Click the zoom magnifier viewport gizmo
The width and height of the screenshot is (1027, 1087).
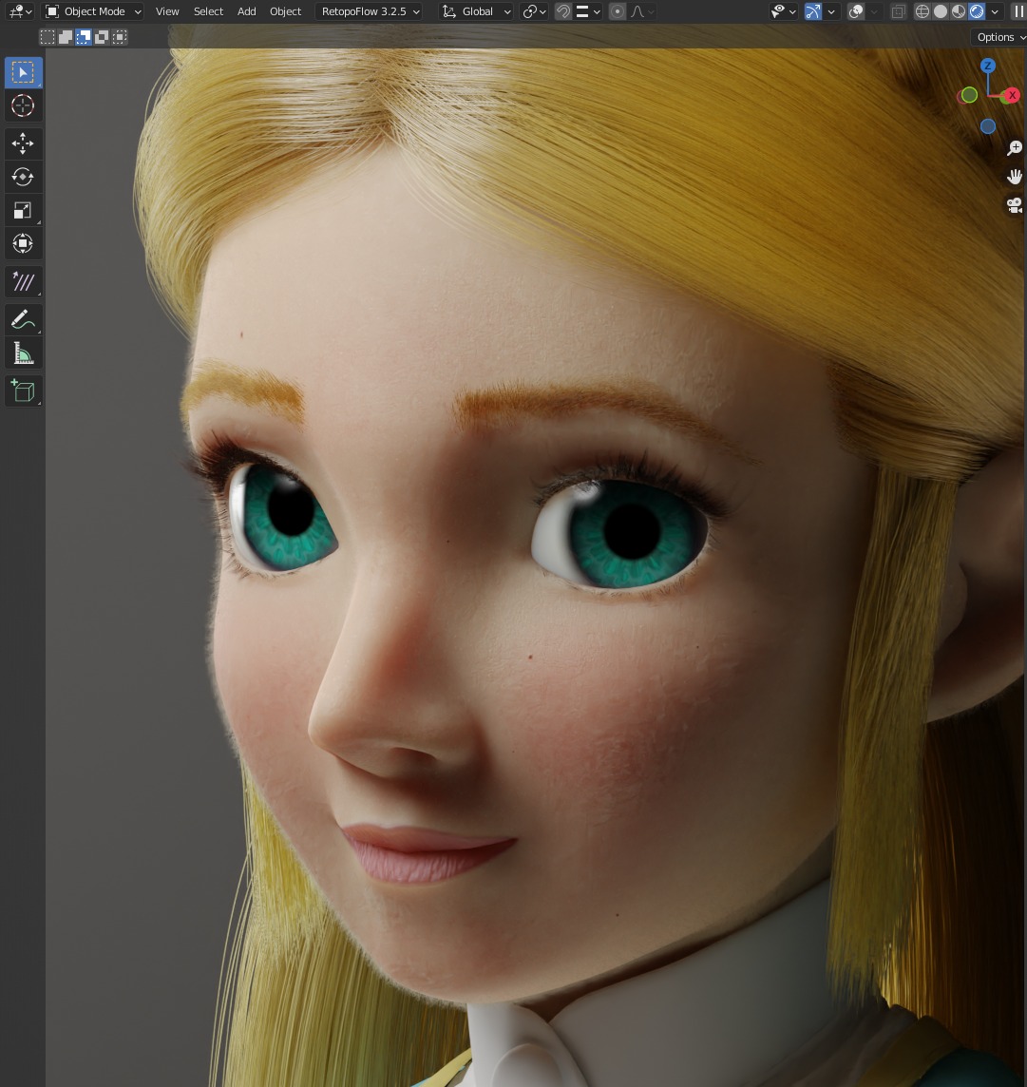1015,147
